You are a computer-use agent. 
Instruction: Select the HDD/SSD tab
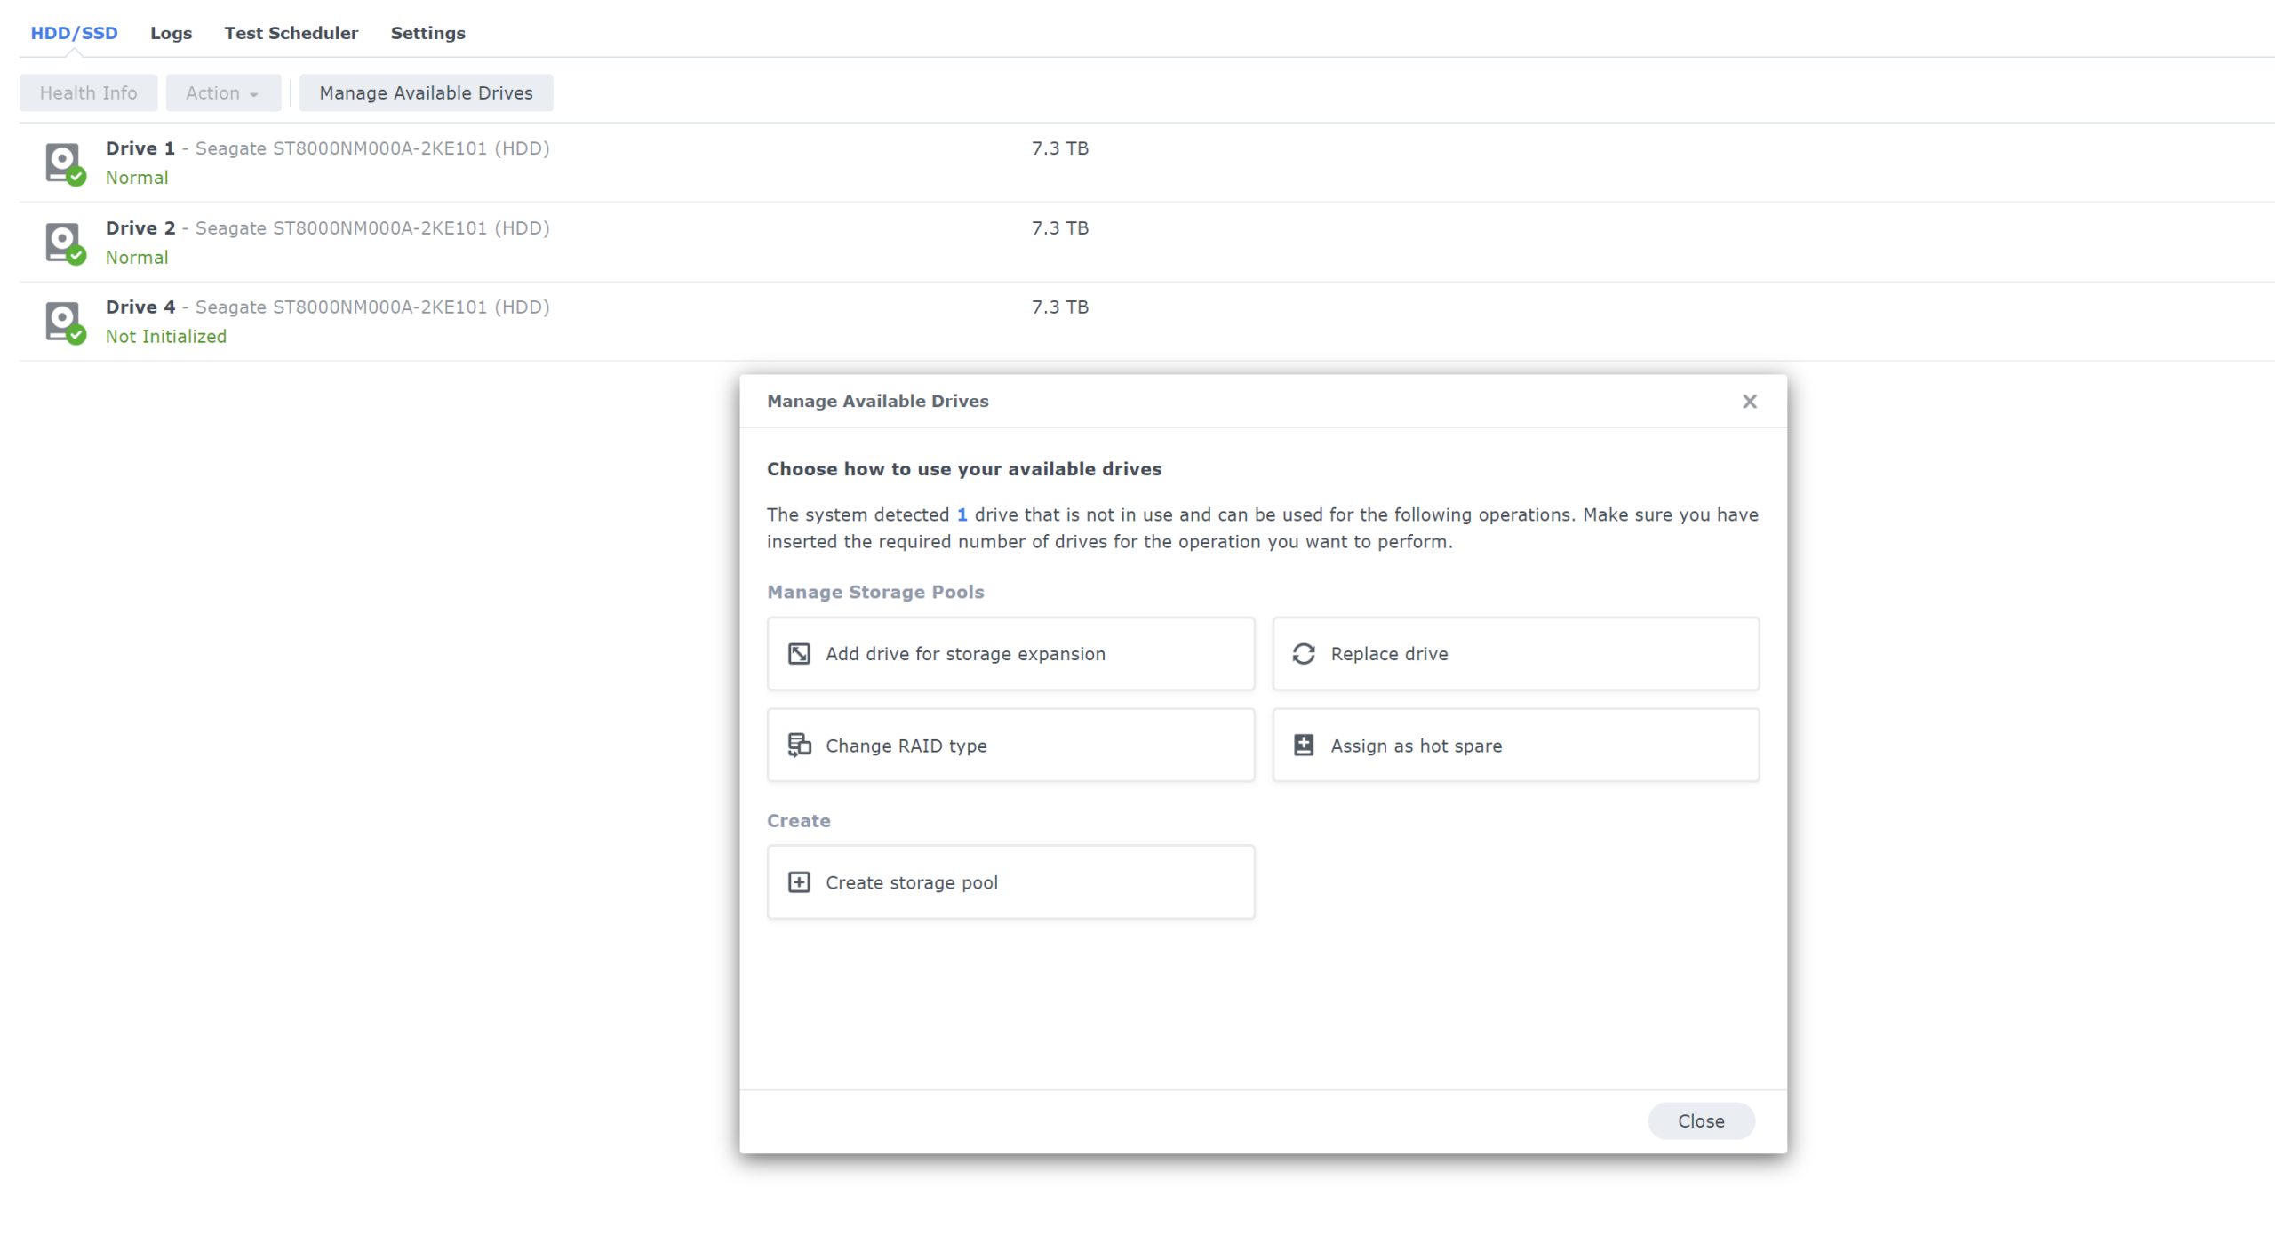(74, 33)
